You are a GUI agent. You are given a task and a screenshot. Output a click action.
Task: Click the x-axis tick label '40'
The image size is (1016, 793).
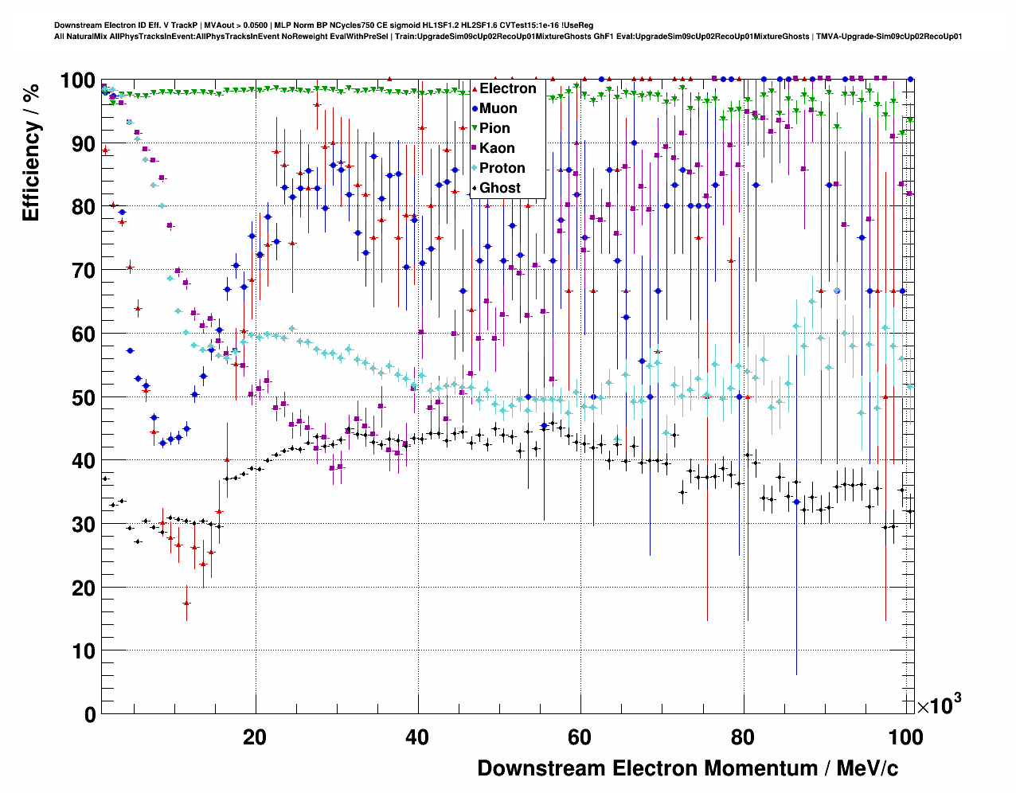[417, 737]
